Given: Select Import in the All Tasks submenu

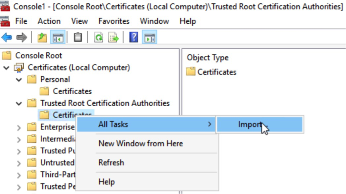Looking at the screenshot, I should (x=250, y=124).
